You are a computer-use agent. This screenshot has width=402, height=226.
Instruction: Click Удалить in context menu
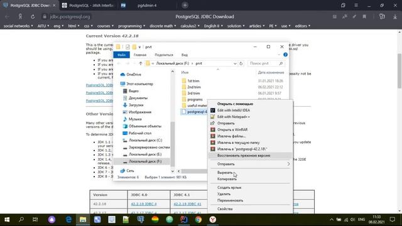click(224, 194)
